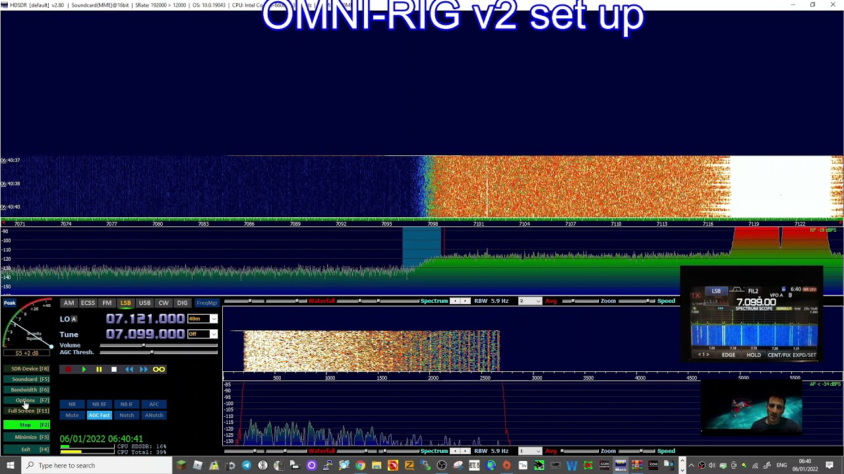Enable NR noise reduction
The image size is (844, 474).
72,404
